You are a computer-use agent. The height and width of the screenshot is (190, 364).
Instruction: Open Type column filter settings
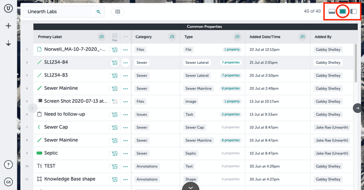237,36
